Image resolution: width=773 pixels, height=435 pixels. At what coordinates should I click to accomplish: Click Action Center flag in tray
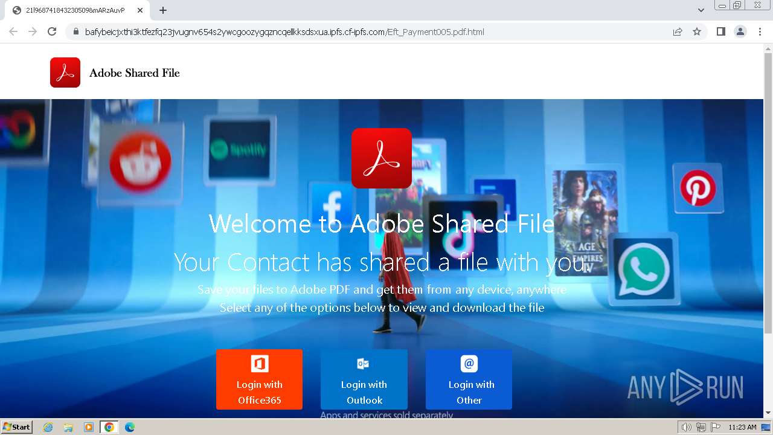[716, 427]
